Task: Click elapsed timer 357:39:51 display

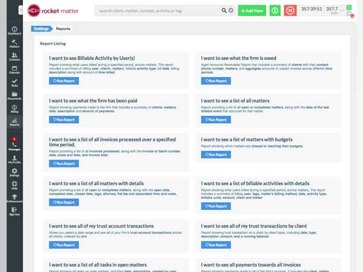Action: [312, 9]
